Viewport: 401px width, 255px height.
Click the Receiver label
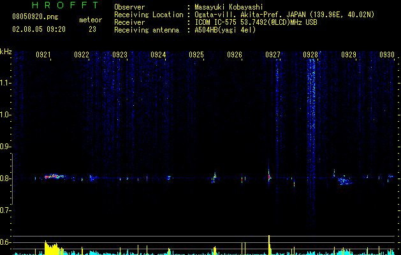click(129, 22)
